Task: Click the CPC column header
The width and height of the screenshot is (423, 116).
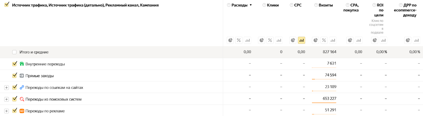Action: (x=298, y=5)
